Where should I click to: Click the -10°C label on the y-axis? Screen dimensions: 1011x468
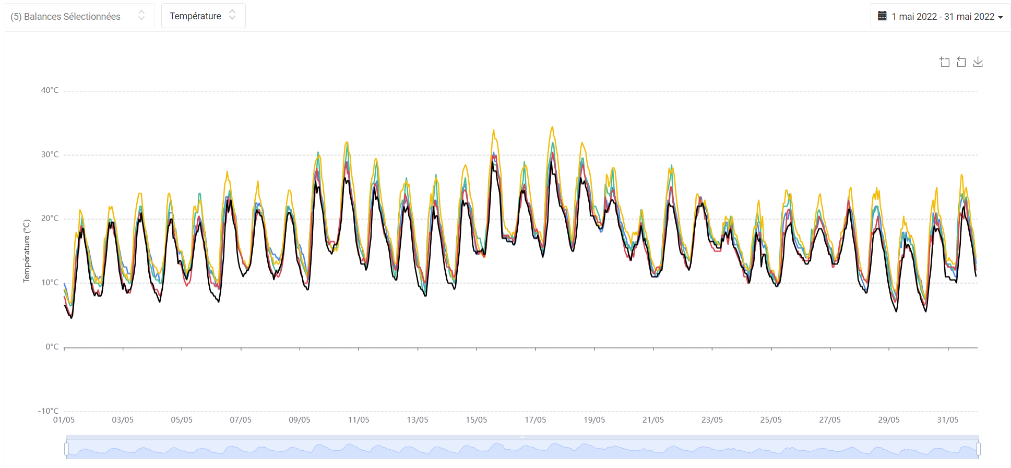[49, 411]
